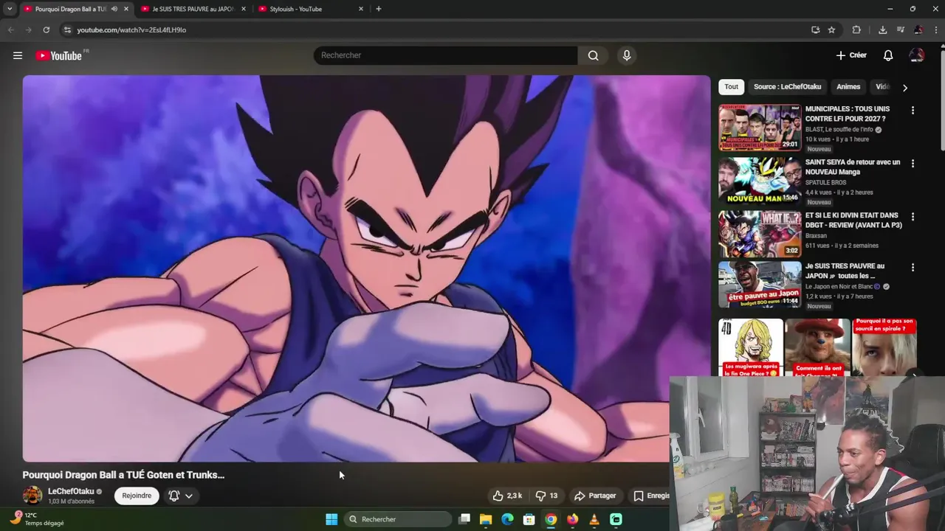
Task: Open the browser extensions puzzle icon
Action: (x=856, y=29)
